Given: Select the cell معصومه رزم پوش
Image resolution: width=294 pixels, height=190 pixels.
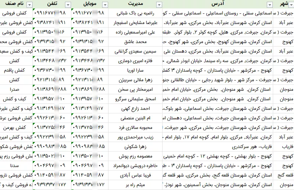Looking at the screenshot, I should pos(135,156).
